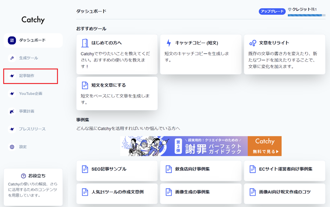The image size is (330, 207).
Task: Click the wrench icon beside 生成ツール
Action: coord(12,58)
